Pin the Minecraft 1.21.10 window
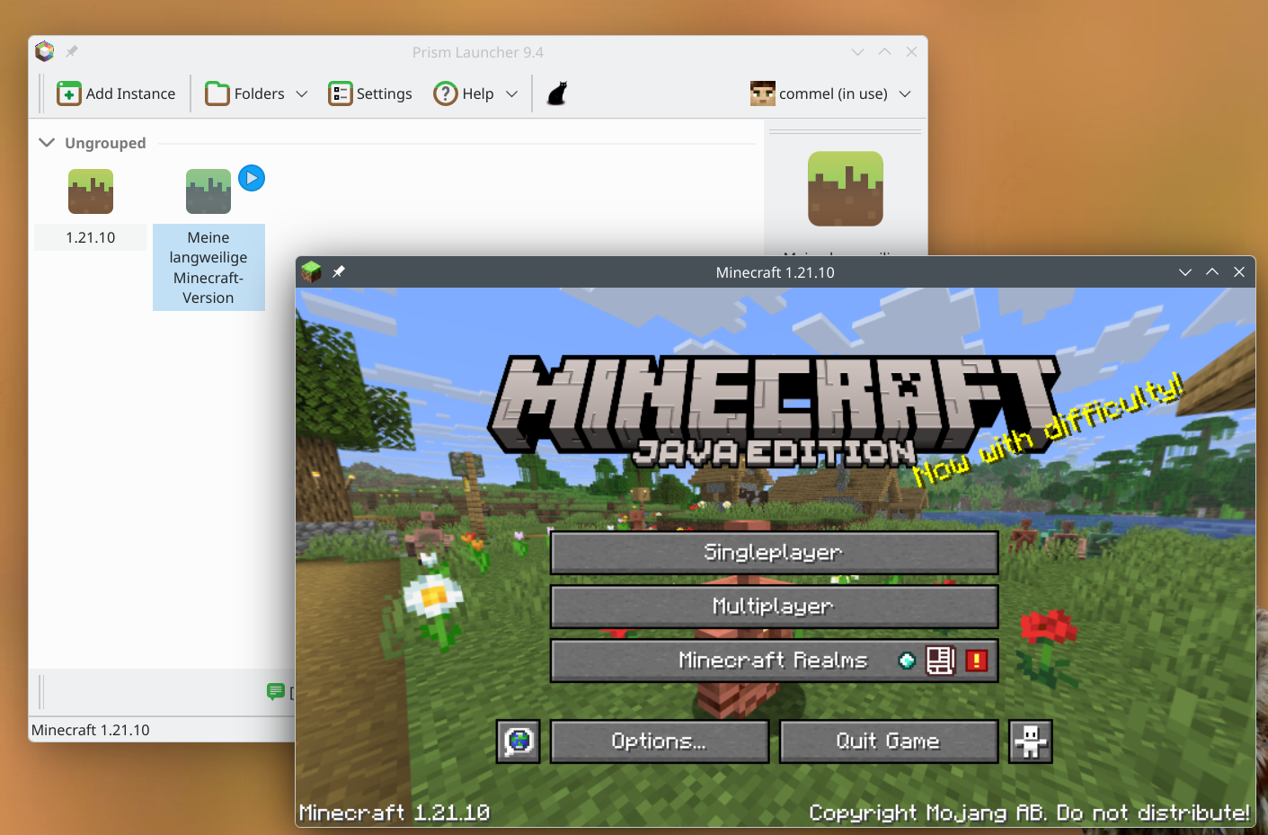 [339, 271]
